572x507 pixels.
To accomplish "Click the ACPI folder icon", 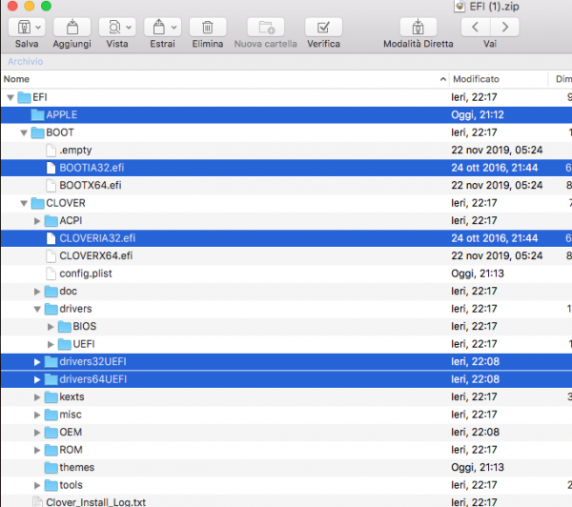I will 51,221.
